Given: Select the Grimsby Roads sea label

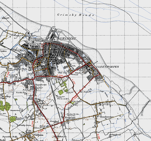Looking at the screenshot, I should [76, 15].
